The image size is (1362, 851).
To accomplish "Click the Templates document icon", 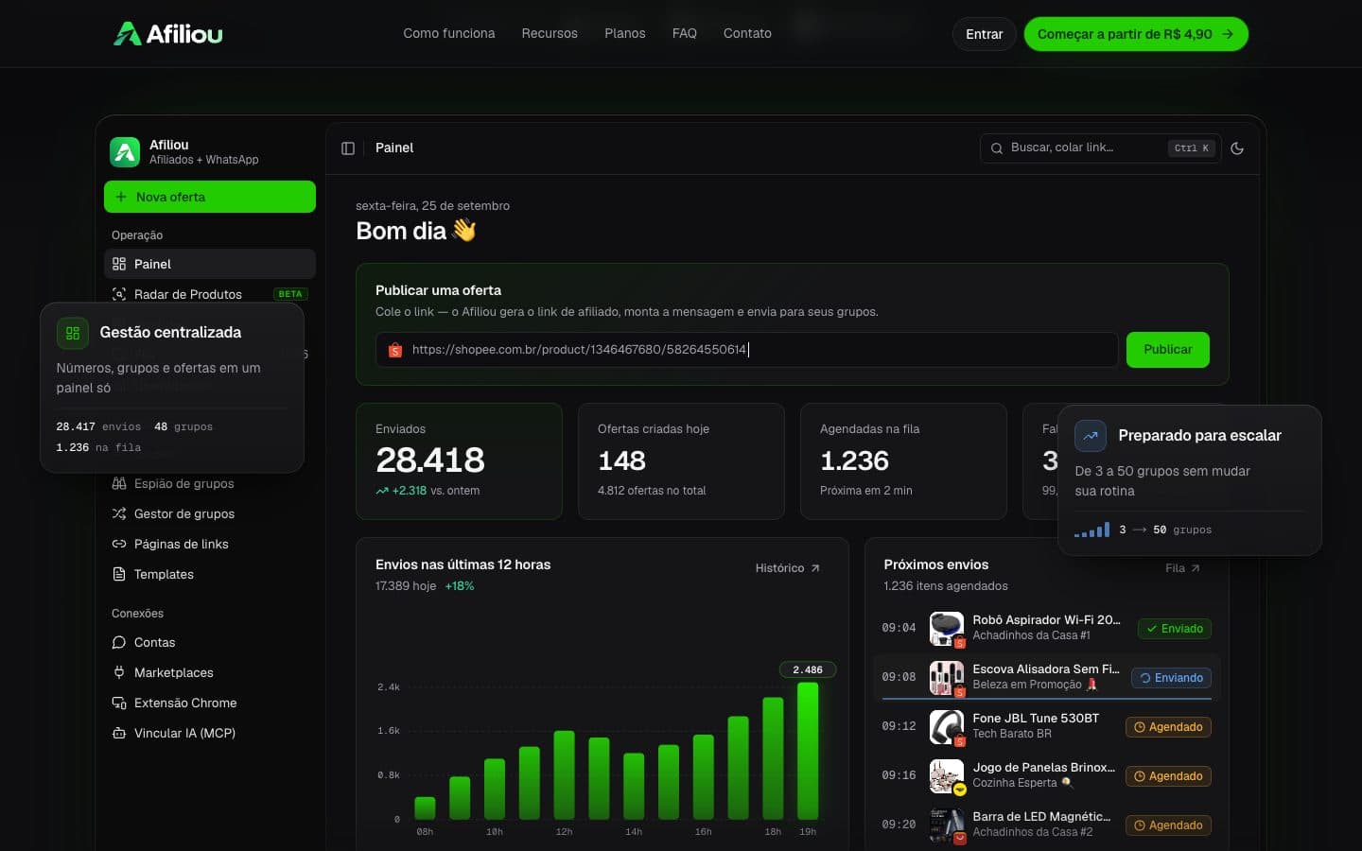I will pyautogui.click(x=119, y=574).
